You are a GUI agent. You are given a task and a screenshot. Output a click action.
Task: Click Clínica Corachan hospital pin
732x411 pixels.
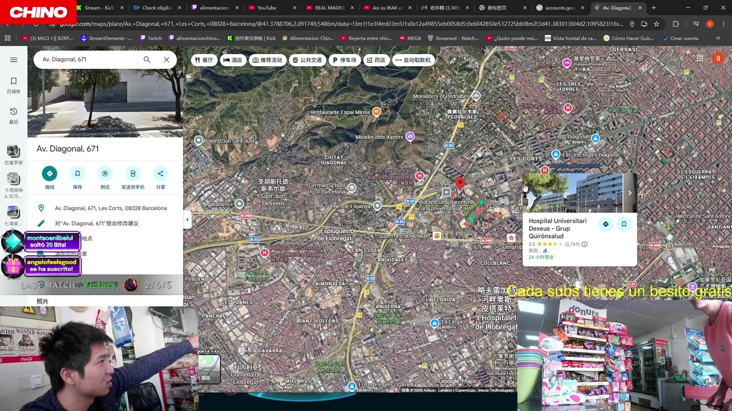568,107
